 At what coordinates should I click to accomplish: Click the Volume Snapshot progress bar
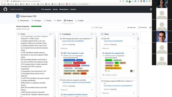click(37, 26)
